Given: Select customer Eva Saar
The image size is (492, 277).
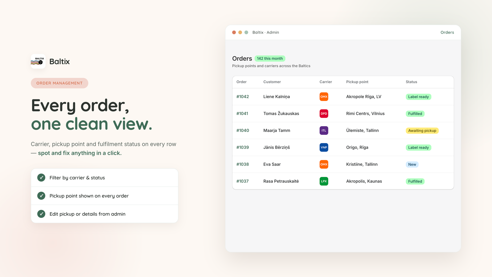Looking at the screenshot, I should 272,164.
